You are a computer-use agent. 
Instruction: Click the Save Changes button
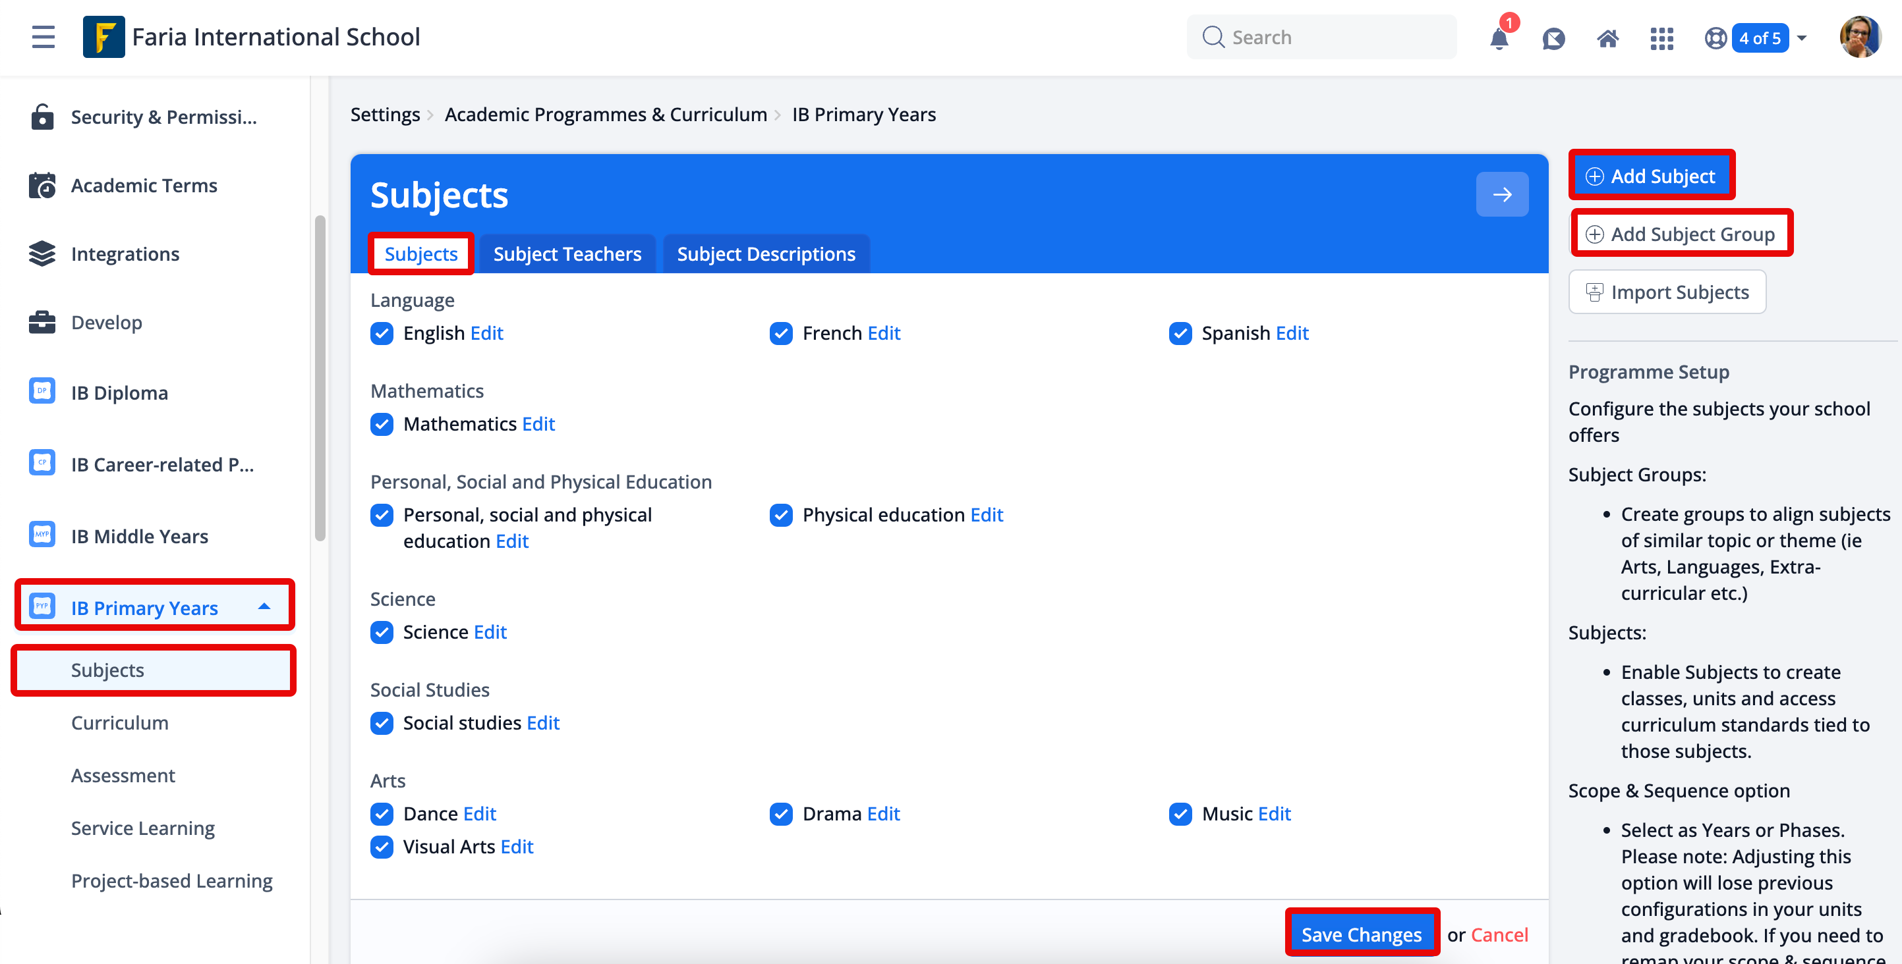[1361, 934]
